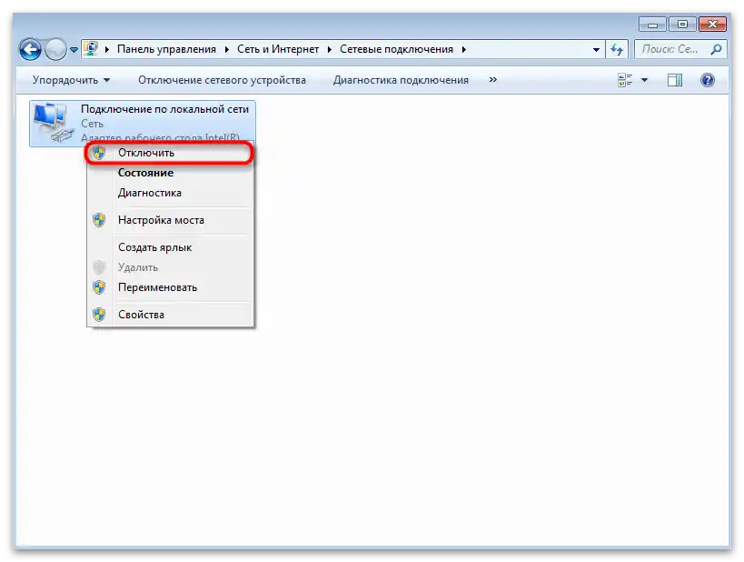Click the Подключение по локальной сети name

[164, 109]
